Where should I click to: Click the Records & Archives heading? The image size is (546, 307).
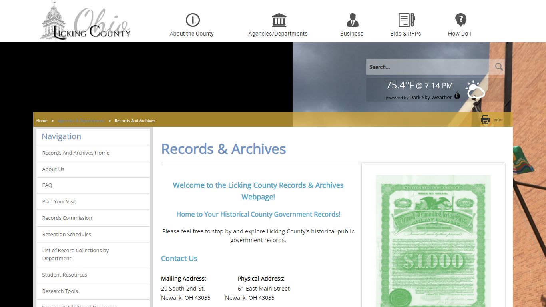point(223,149)
